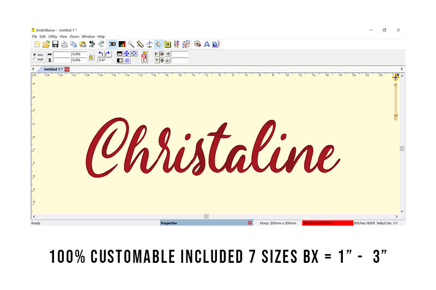Click the black-left flip horizontal icon
436x290 pixels.
(119, 60)
